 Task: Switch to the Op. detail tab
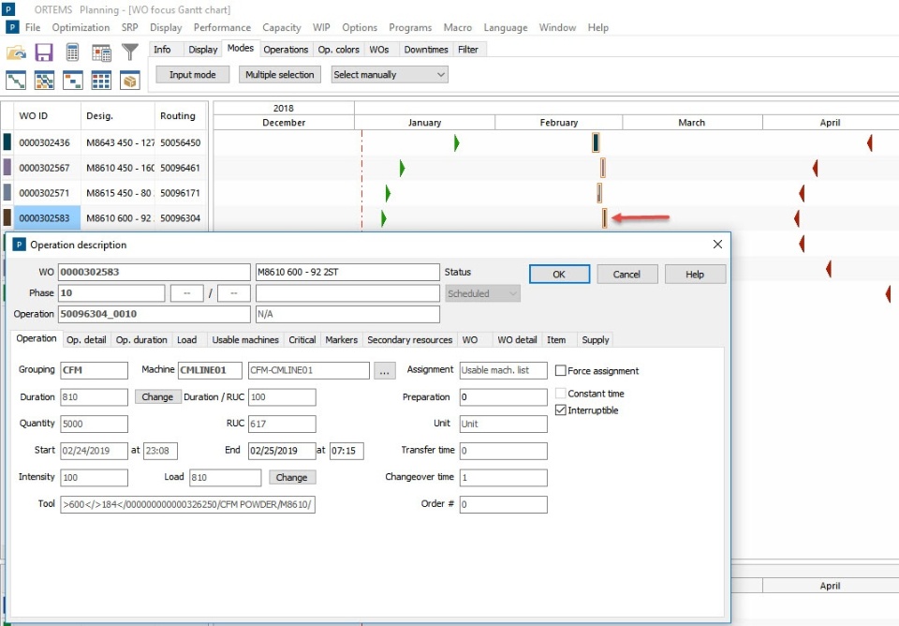pos(86,339)
